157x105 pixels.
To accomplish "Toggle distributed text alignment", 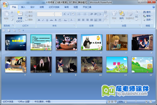I will tap(96, 20).
